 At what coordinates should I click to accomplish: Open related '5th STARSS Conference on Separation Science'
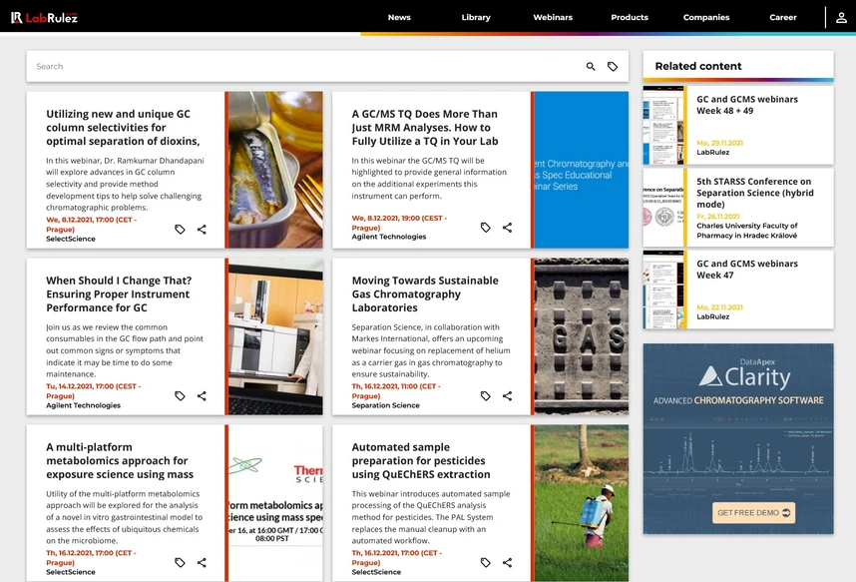[x=755, y=193]
